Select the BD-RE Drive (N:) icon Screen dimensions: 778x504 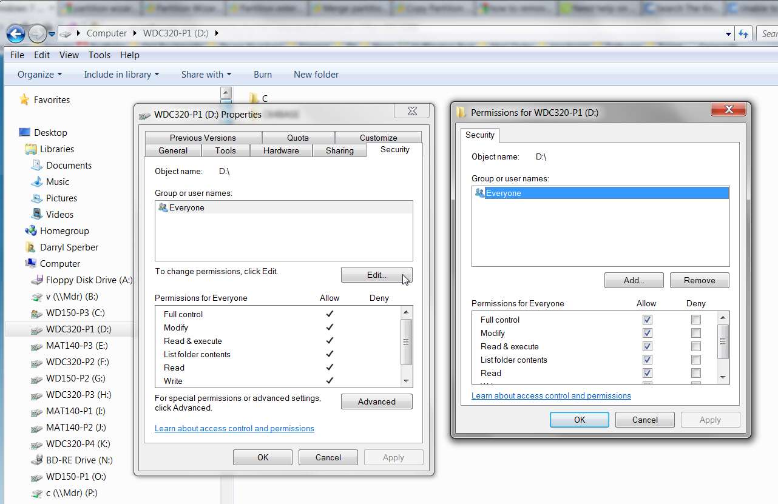[x=36, y=460]
